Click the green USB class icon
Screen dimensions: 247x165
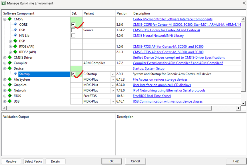[10, 101]
